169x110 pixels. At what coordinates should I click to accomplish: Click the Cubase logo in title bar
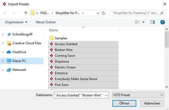[x=4, y=4]
